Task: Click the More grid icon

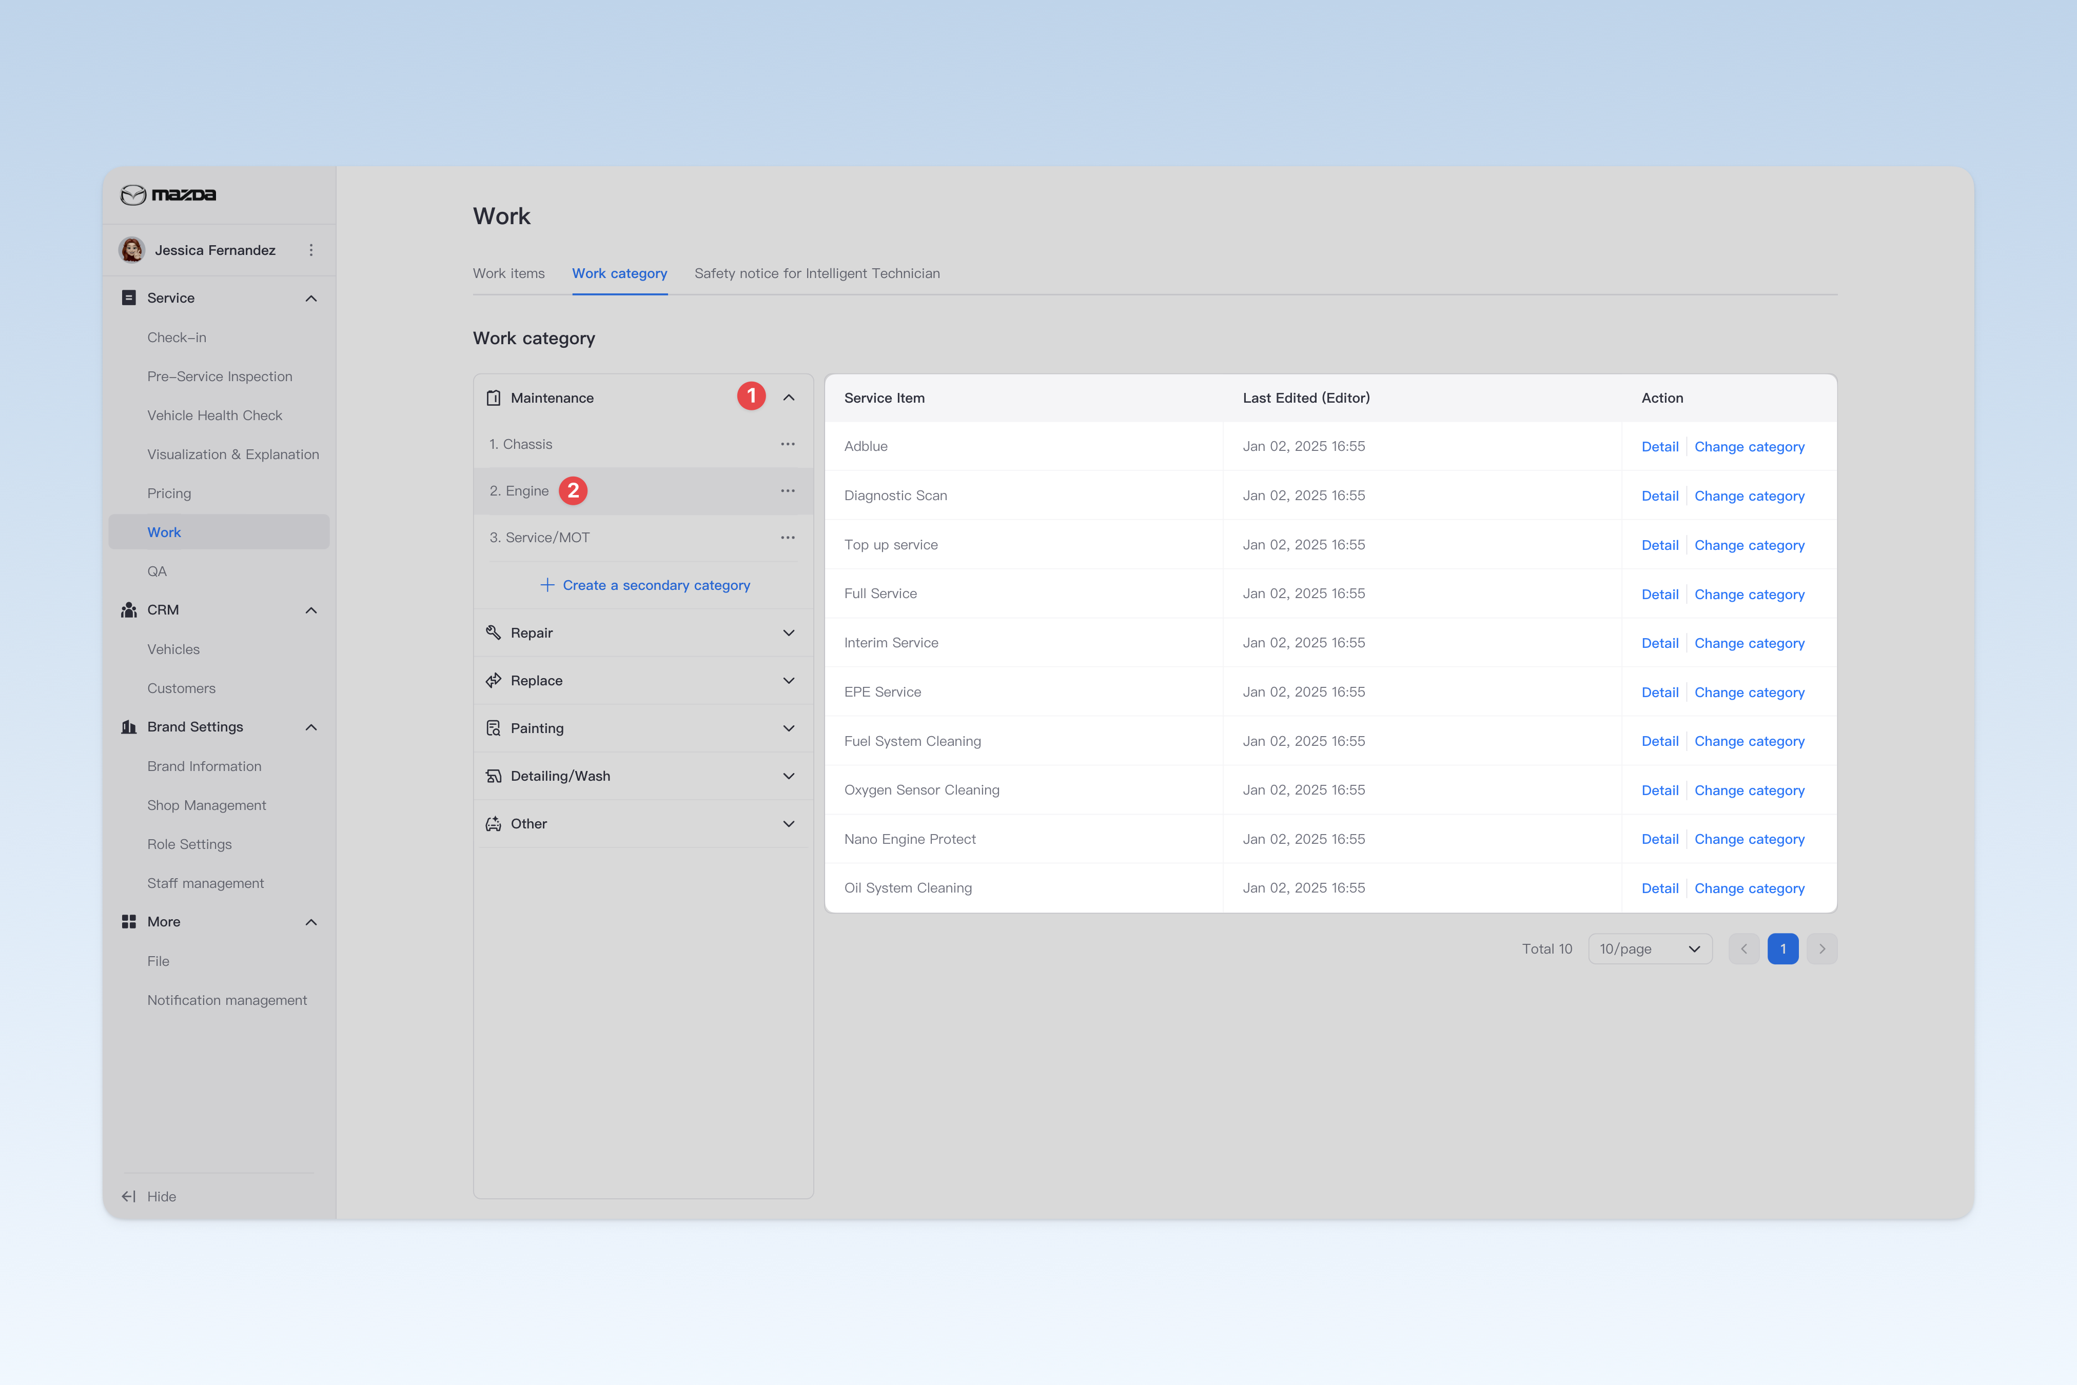Action: pos(128,921)
